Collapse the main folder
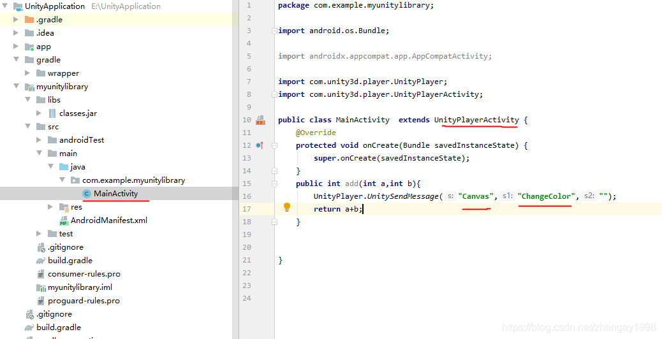The width and height of the screenshot is (662, 339). [39, 154]
